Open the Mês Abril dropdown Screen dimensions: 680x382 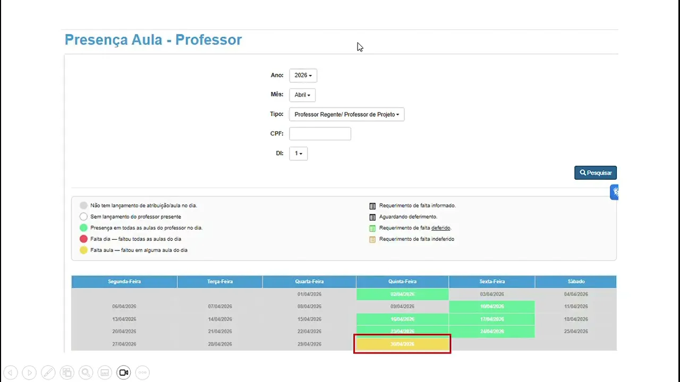pyautogui.click(x=302, y=95)
